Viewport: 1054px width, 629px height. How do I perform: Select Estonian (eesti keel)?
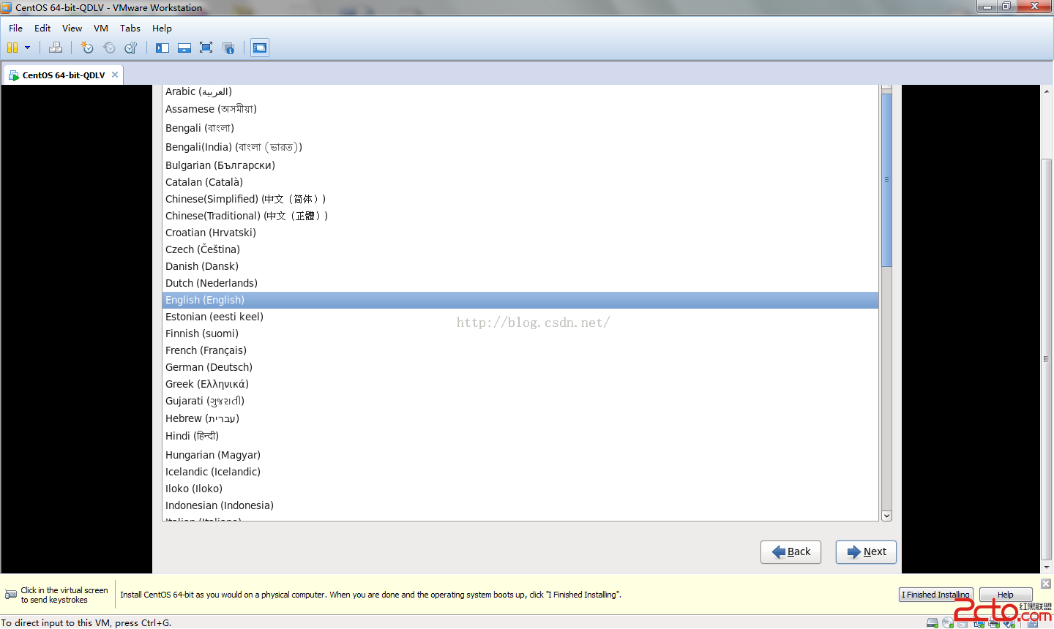[x=520, y=317]
